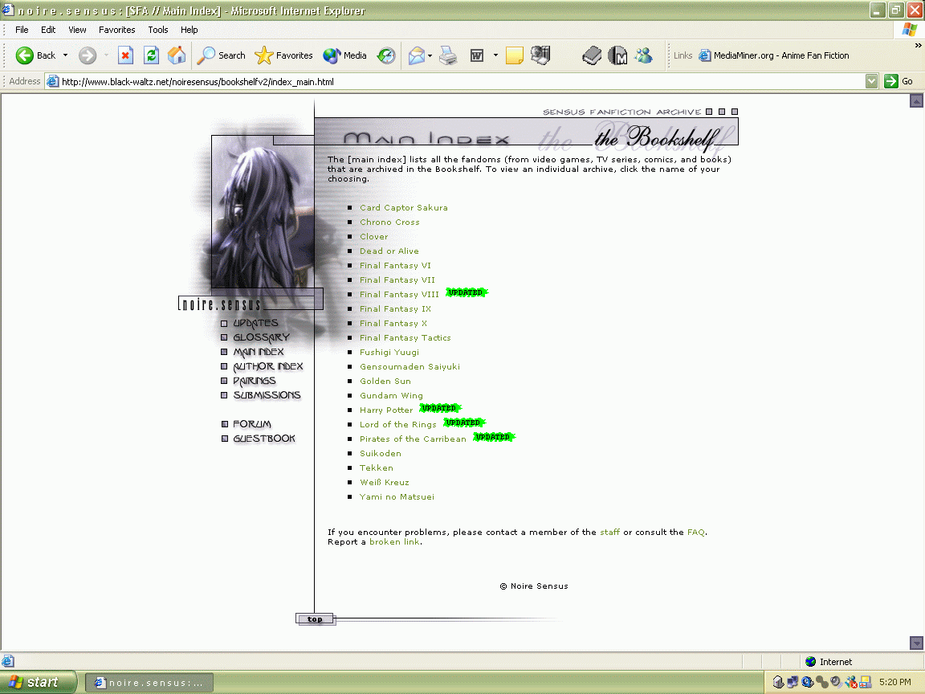Open the Tools menu
The width and height of the screenshot is (925, 694).
point(158,30)
